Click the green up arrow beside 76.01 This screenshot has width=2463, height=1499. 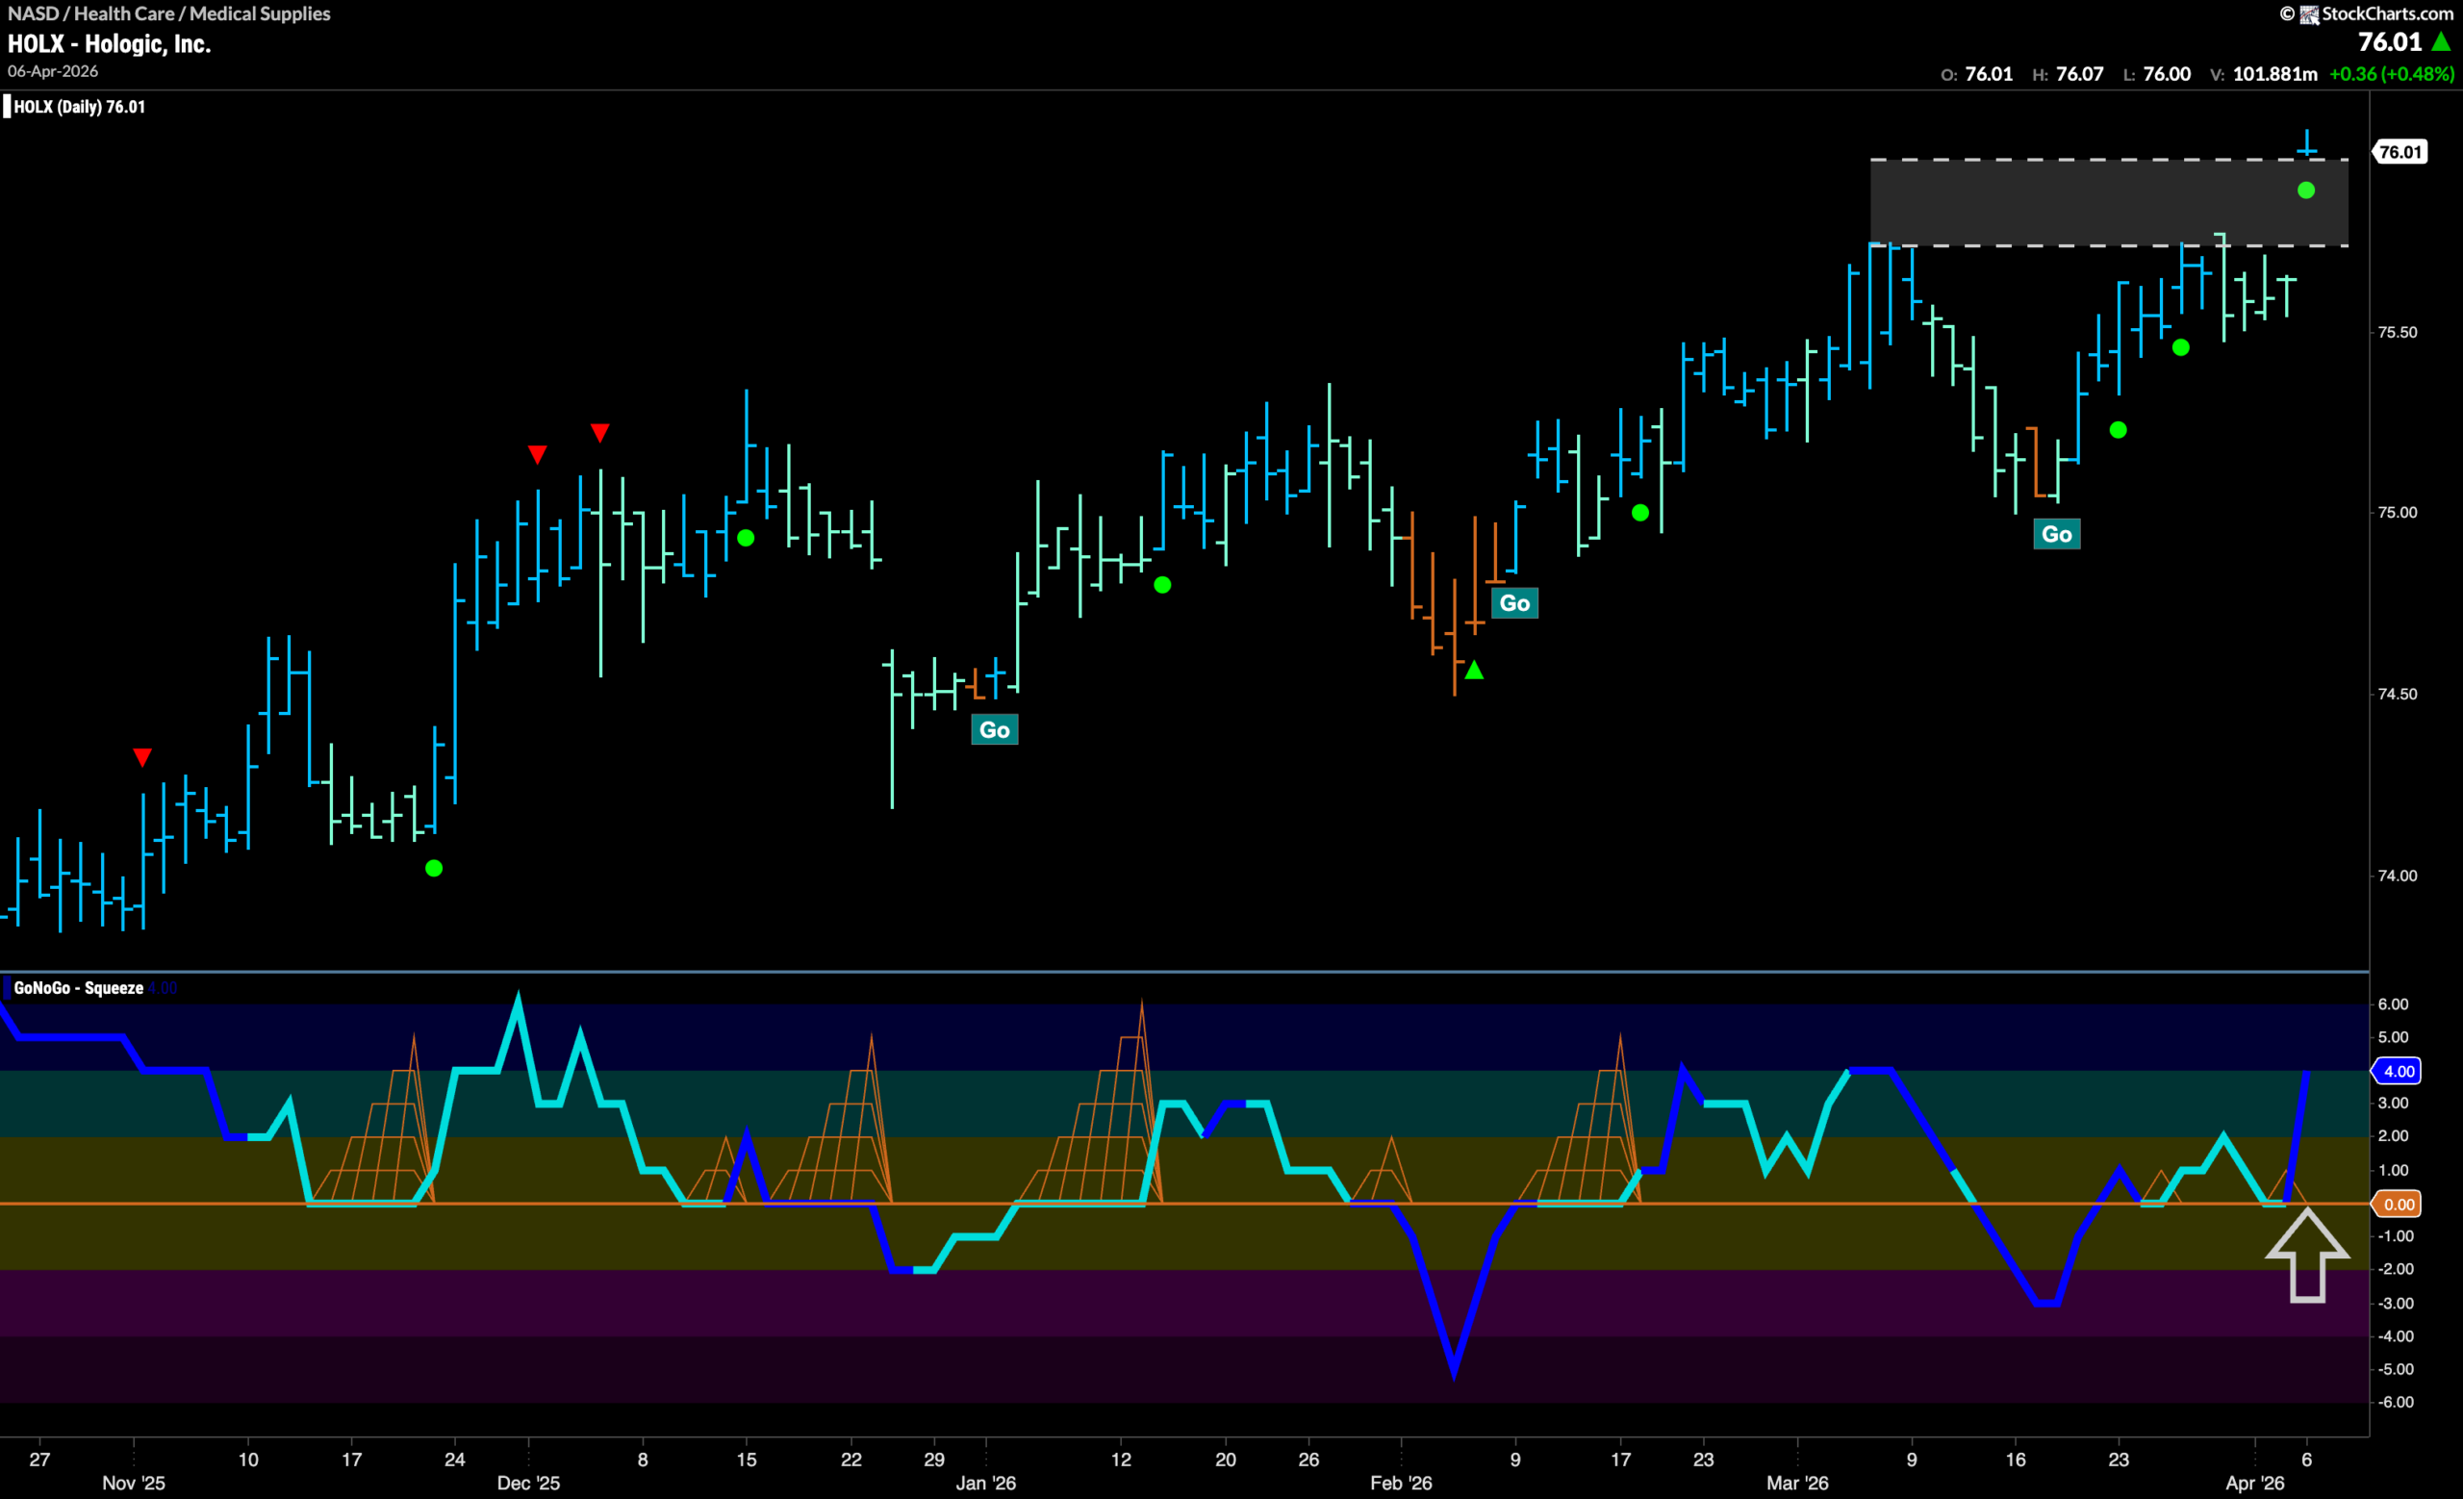coord(2441,42)
